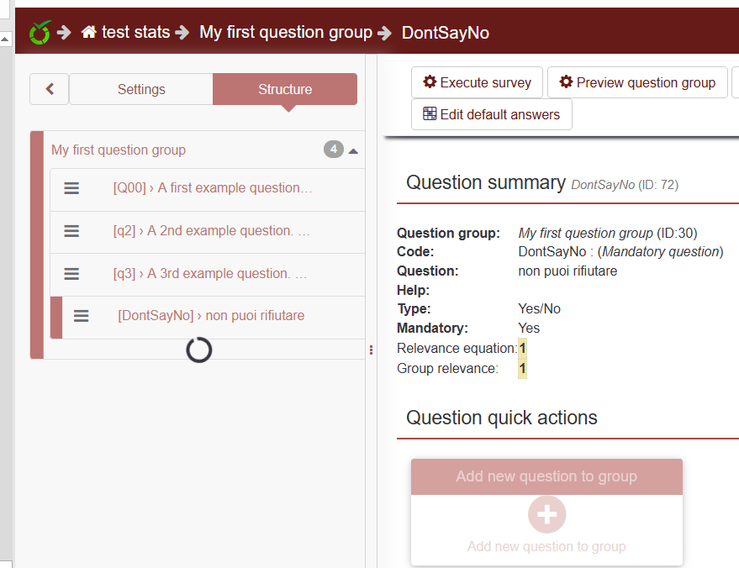The height and width of the screenshot is (568, 739).
Task: Click the home icon beside test stats
Action: (x=89, y=33)
